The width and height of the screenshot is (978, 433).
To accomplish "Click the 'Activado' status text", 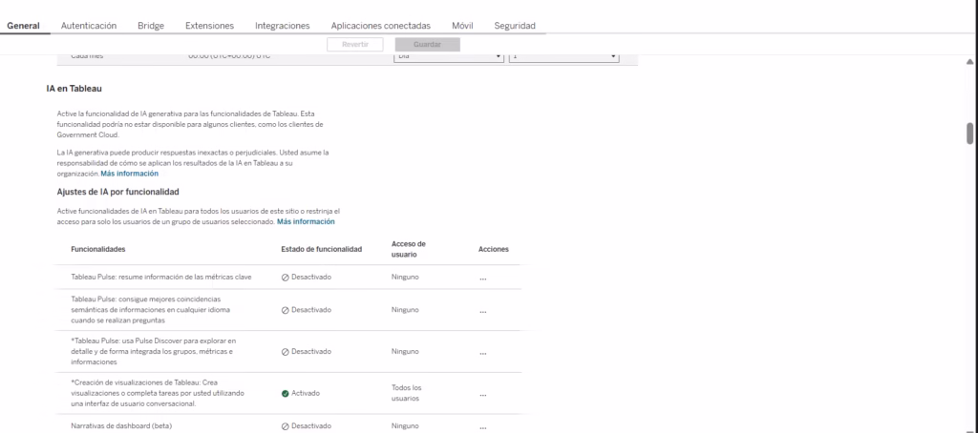I will [306, 394].
